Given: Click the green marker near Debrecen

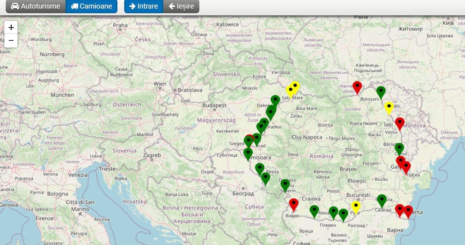Looking at the screenshot, I should point(275,101).
